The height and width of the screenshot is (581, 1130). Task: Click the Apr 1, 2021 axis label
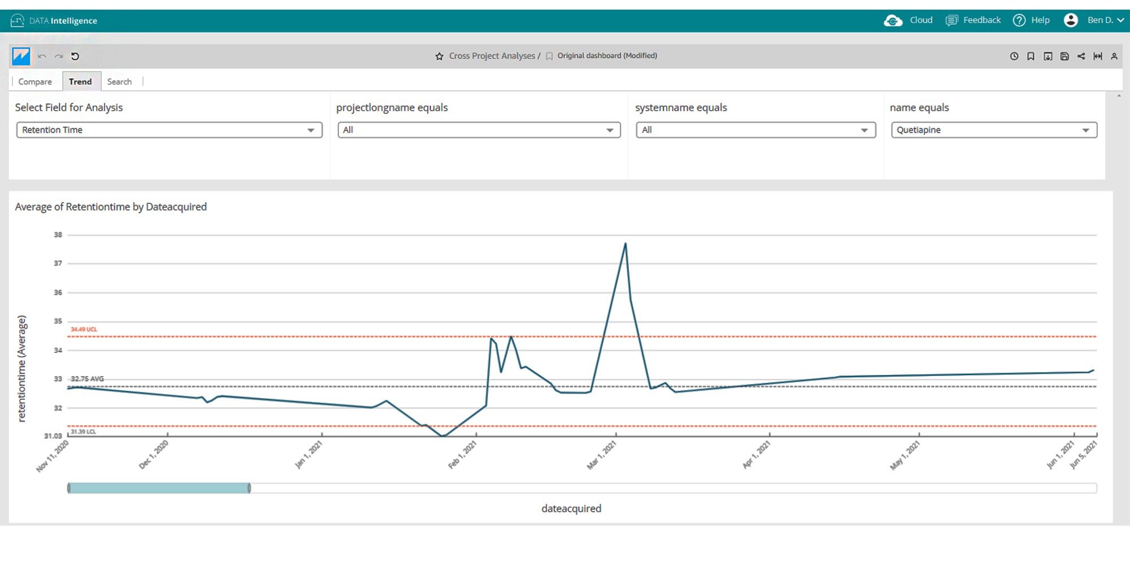click(x=757, y=455)
